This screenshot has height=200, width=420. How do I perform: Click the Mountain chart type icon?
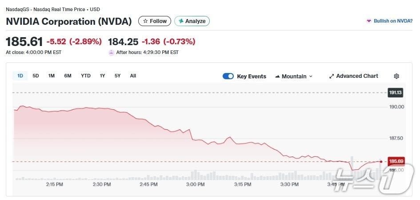[x=278, y=77]
